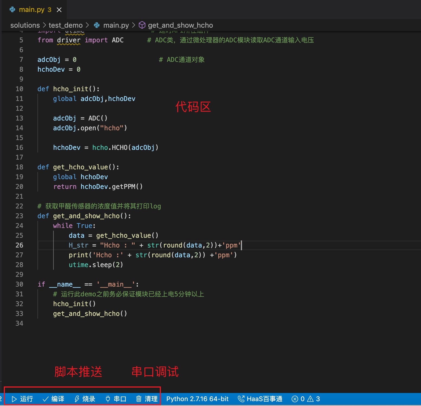Run the script with 运行 button
This screenshot has height=406, width=421.
(x=22, y=399)
